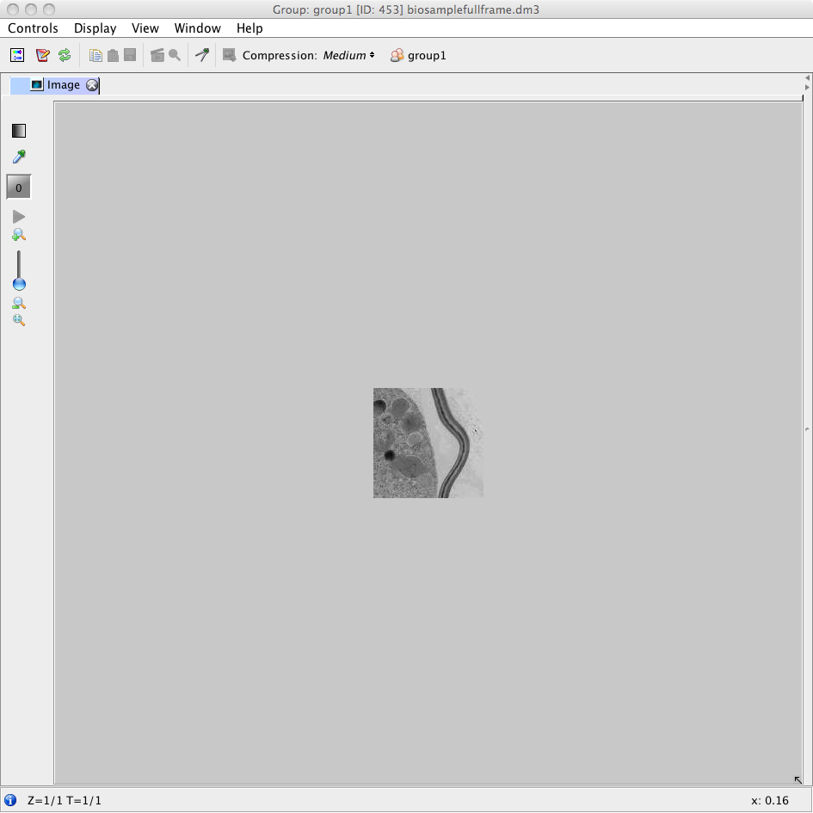The height and width of the screenshot is (813, 813).
Task: Click the blue info icon in status bar
Action: [10, 800]
